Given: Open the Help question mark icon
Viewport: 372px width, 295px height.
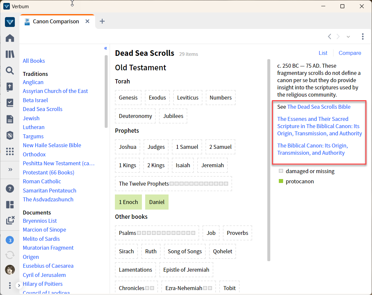Looking at the screenshot, I should click(10, 189).
